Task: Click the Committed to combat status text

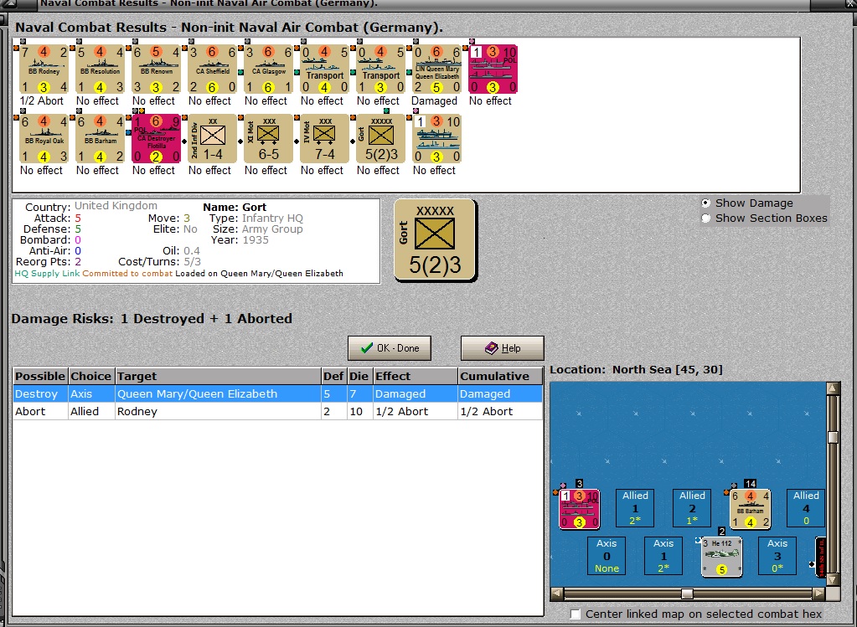Action: coord(127,274)
